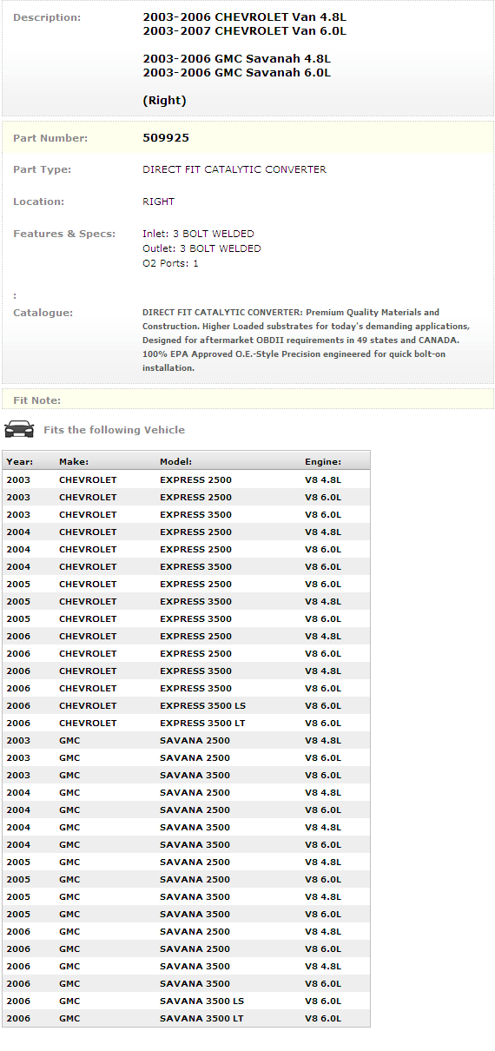Click the 2003-2007 CHEVROLET Van 6.0L line
Screen dimensions: 495x1051
click(244, 31)
